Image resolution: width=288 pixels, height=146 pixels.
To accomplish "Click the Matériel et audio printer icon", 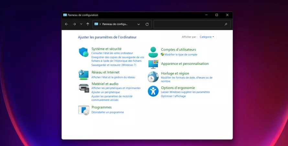I will tap(84, 88).
